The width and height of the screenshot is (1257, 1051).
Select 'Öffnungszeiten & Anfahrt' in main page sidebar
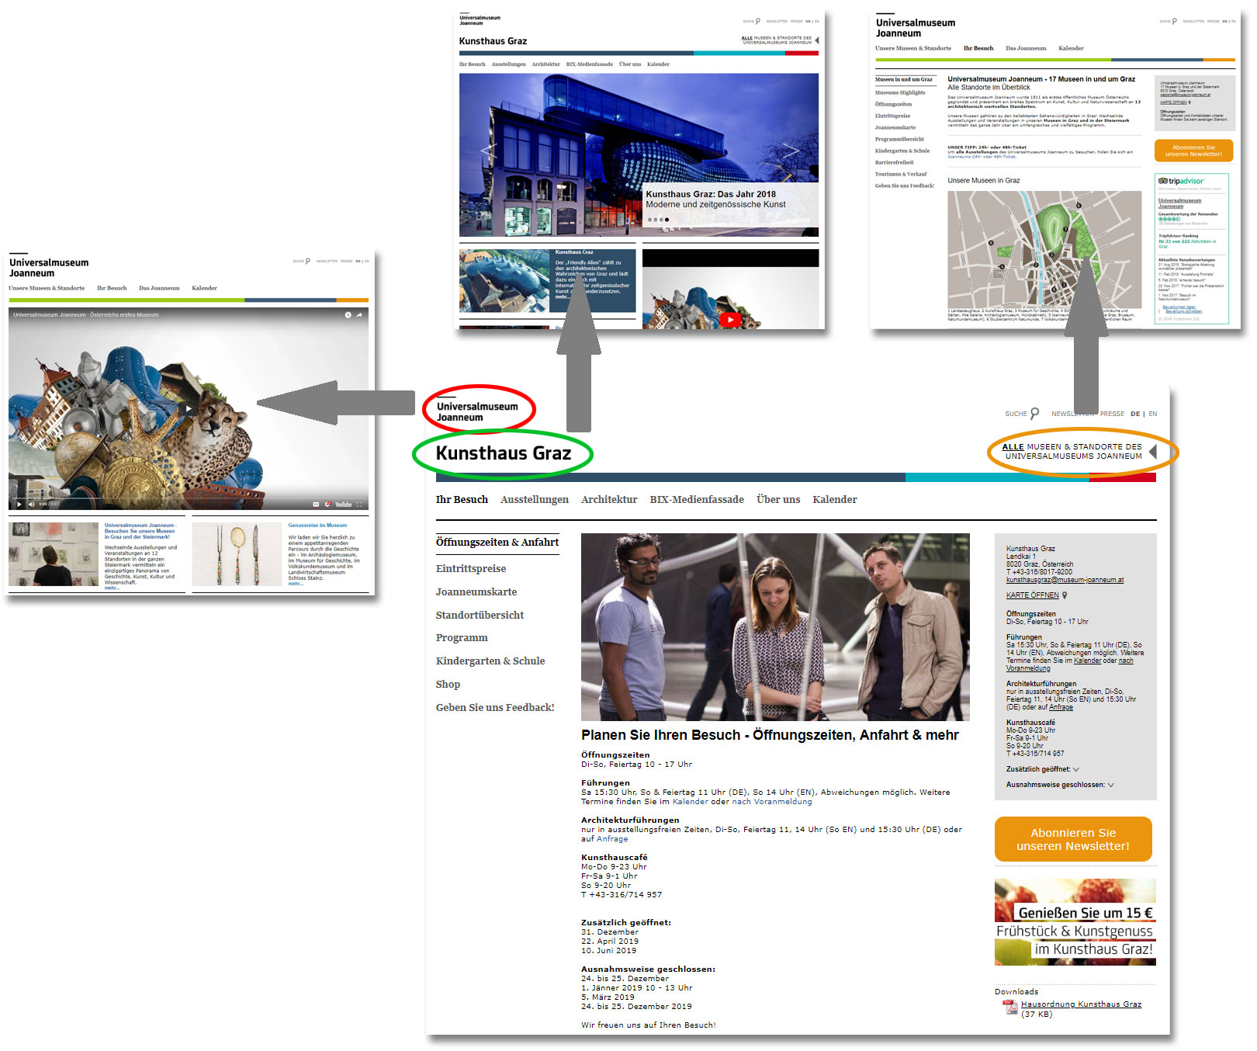click(497, 543)
